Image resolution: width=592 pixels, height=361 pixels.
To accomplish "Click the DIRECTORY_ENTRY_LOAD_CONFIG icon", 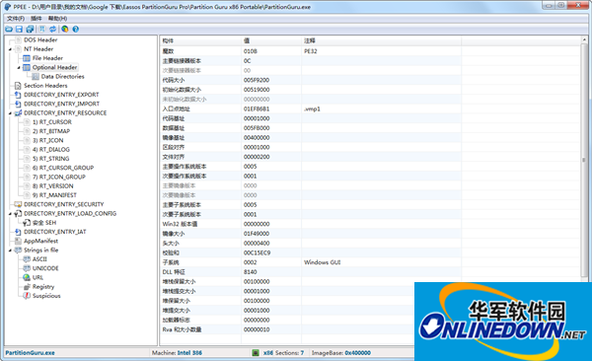I will 18,214.
